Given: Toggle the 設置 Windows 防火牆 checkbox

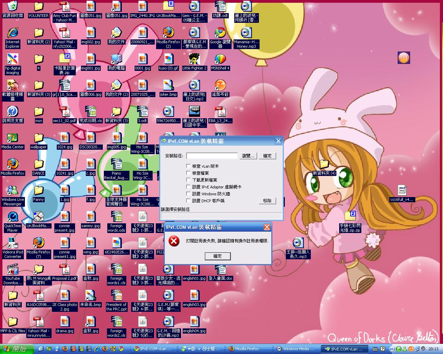Looking at the screenshot, I should click(x=188, y=194).
